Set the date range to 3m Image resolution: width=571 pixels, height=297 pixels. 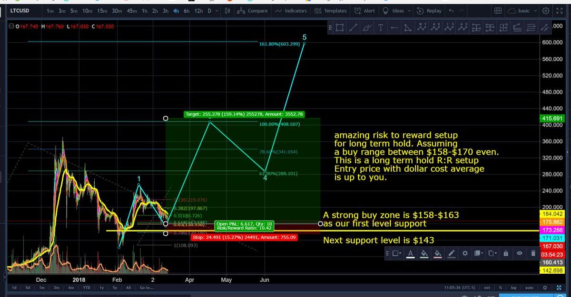pos(56,288)
